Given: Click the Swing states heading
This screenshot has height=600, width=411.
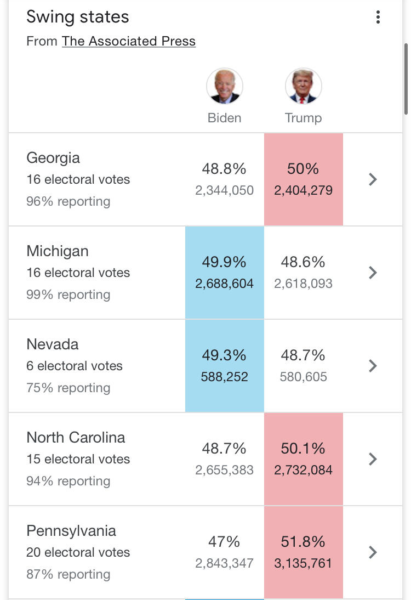Looking at the screenshot, I should (77, 17).
